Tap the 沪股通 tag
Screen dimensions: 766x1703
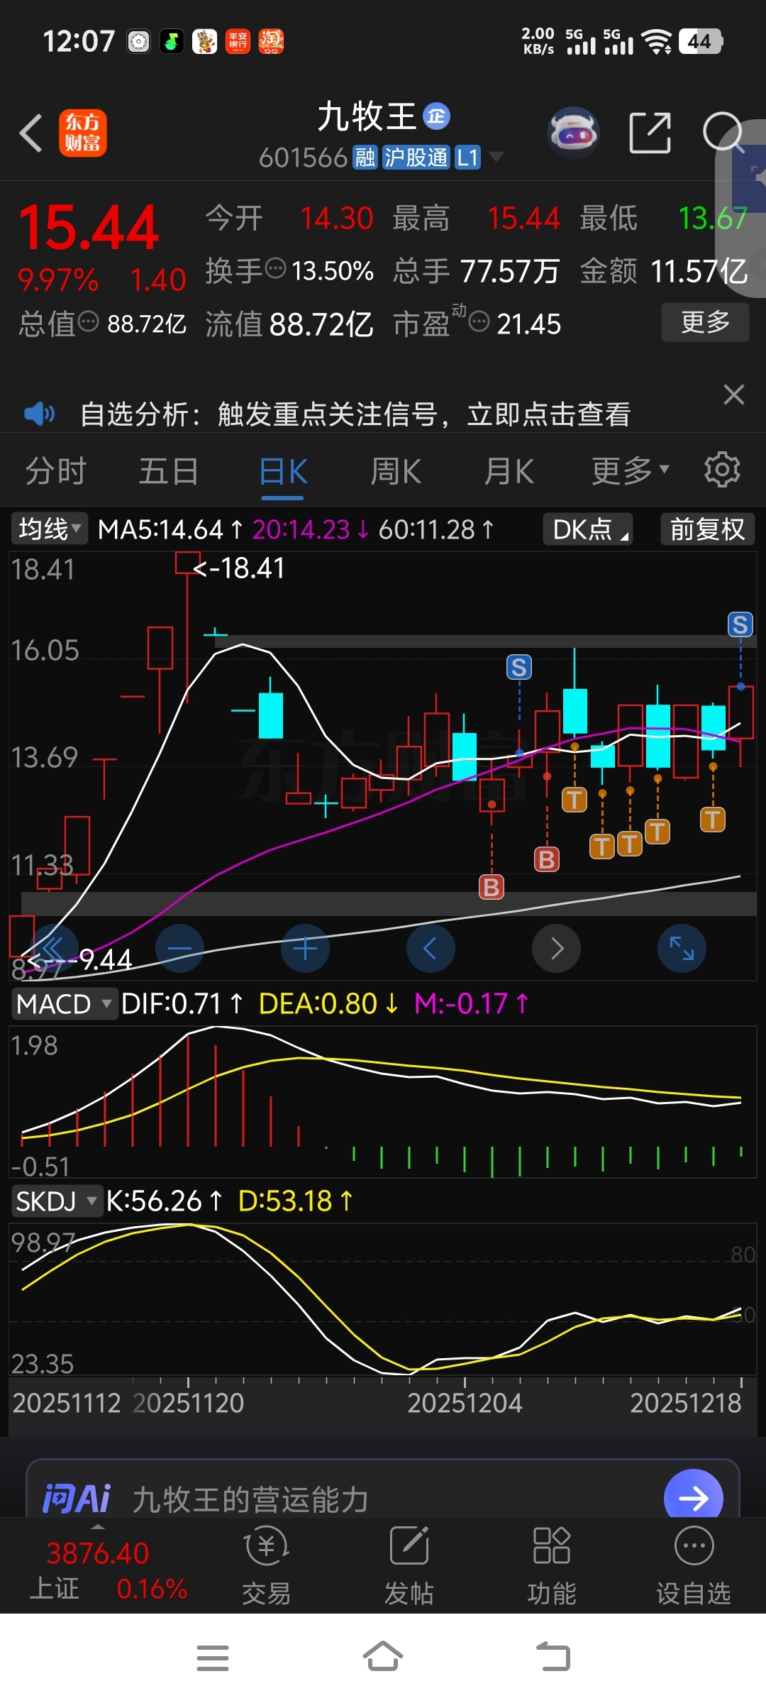416,158
